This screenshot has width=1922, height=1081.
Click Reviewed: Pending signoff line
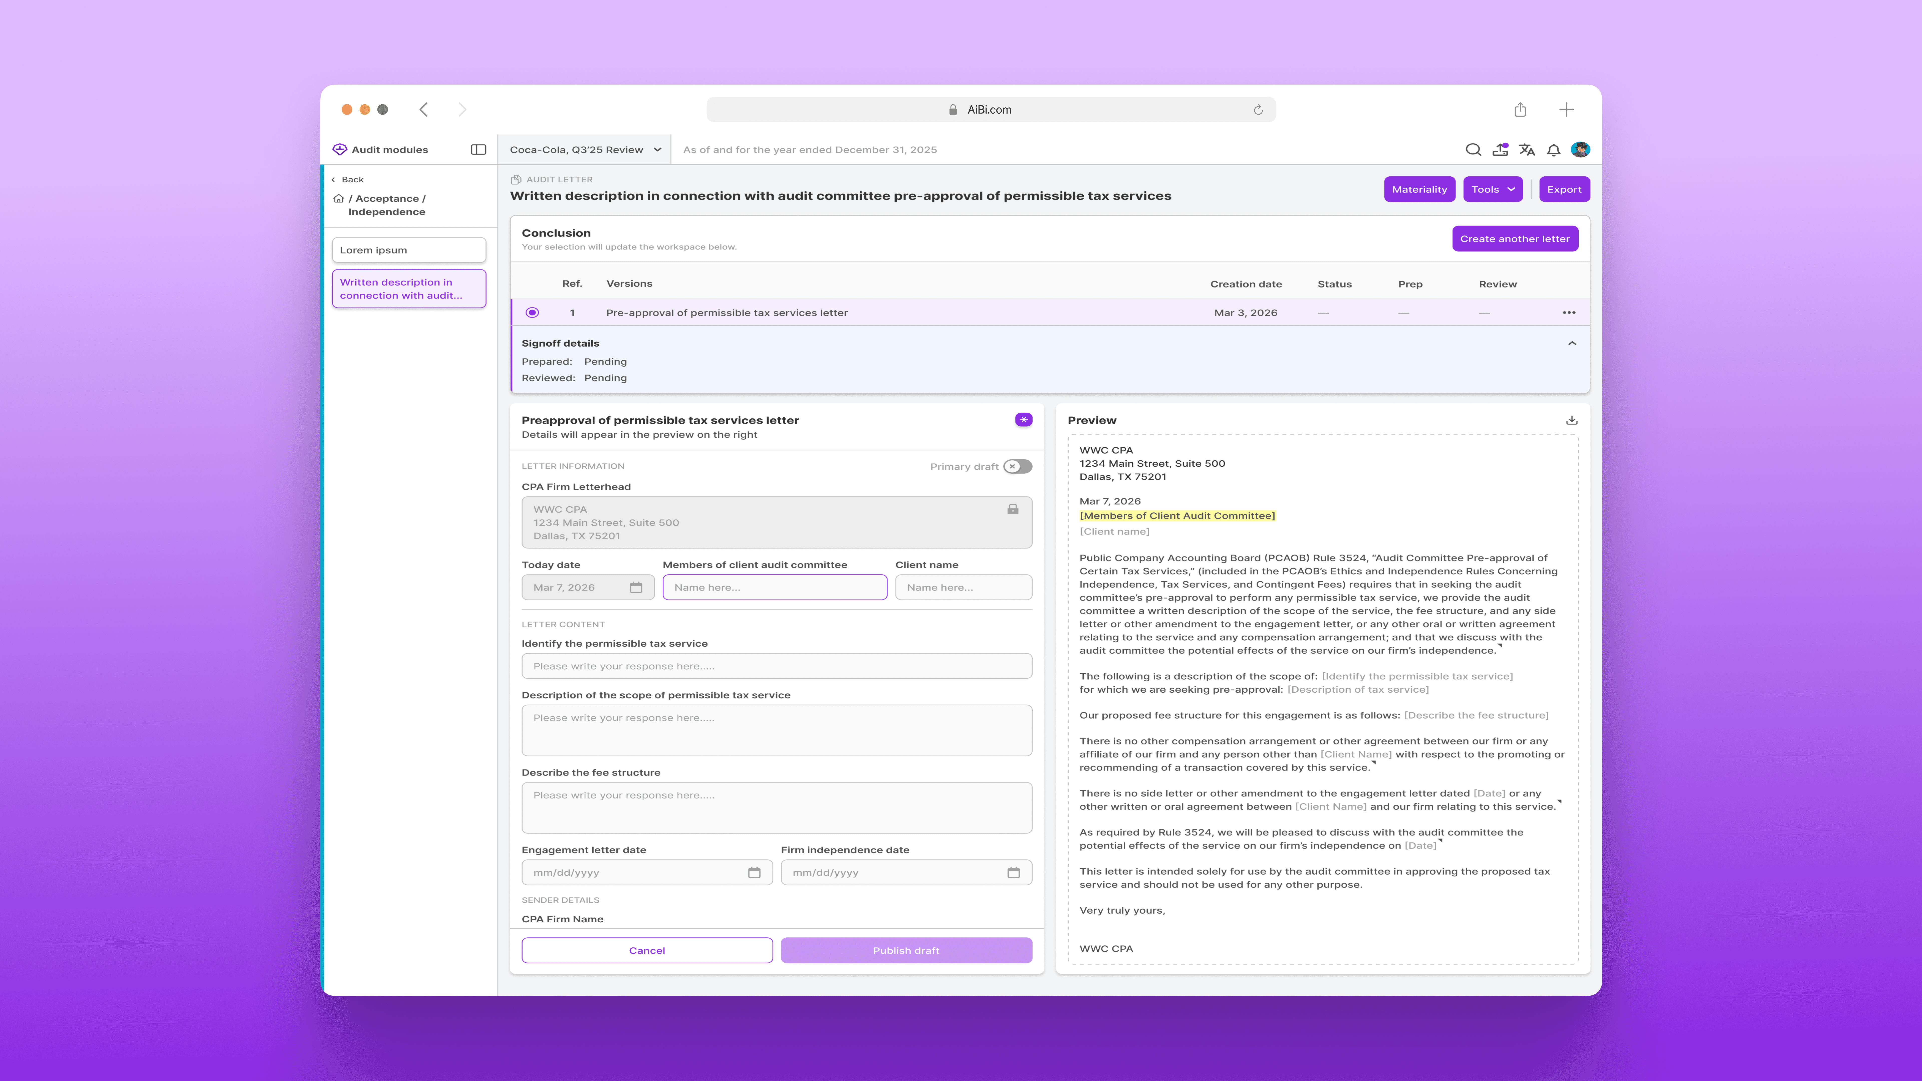[575, 378]
